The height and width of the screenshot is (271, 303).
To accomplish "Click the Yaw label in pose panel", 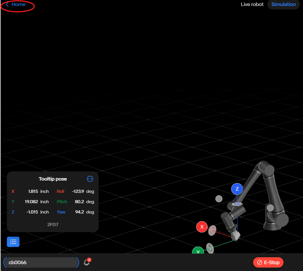I will pyautogui.click(x=61, y=212).
